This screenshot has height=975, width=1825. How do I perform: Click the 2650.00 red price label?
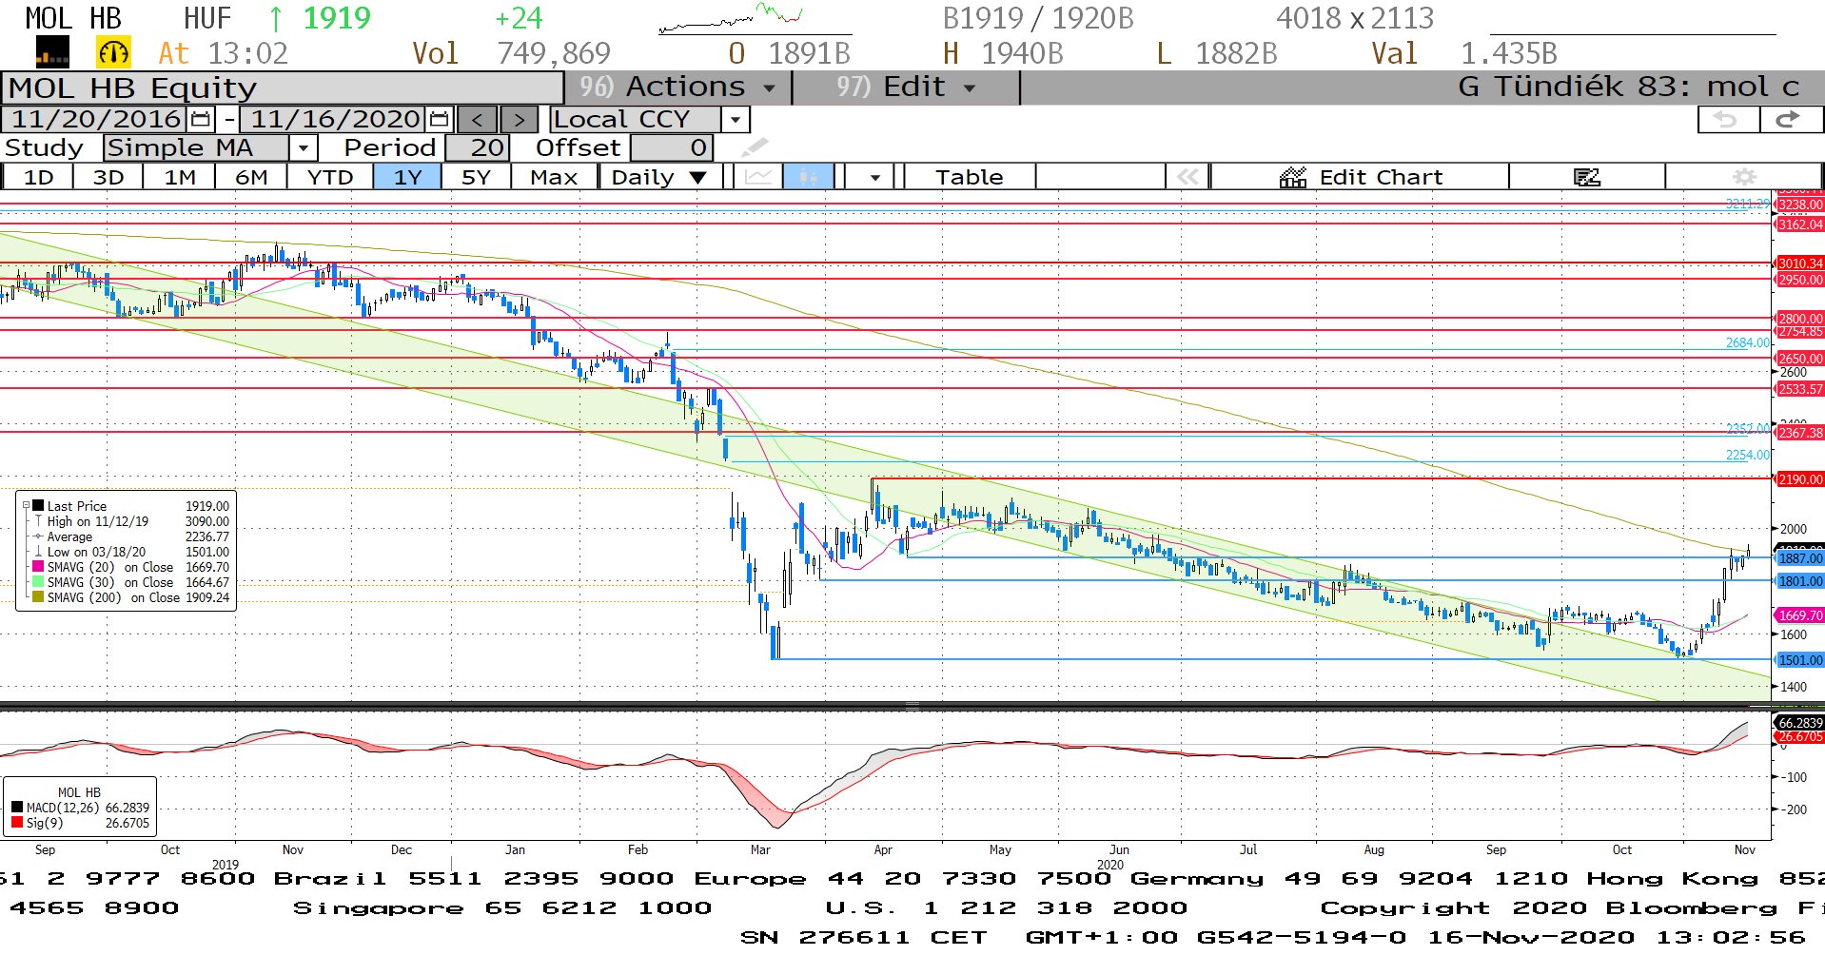click(x=1800, y=359)
